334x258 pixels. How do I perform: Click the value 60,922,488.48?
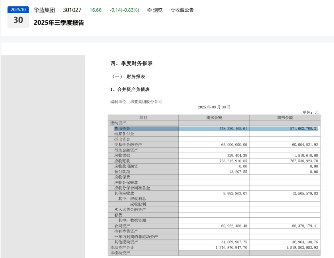(x=234, y=226)
